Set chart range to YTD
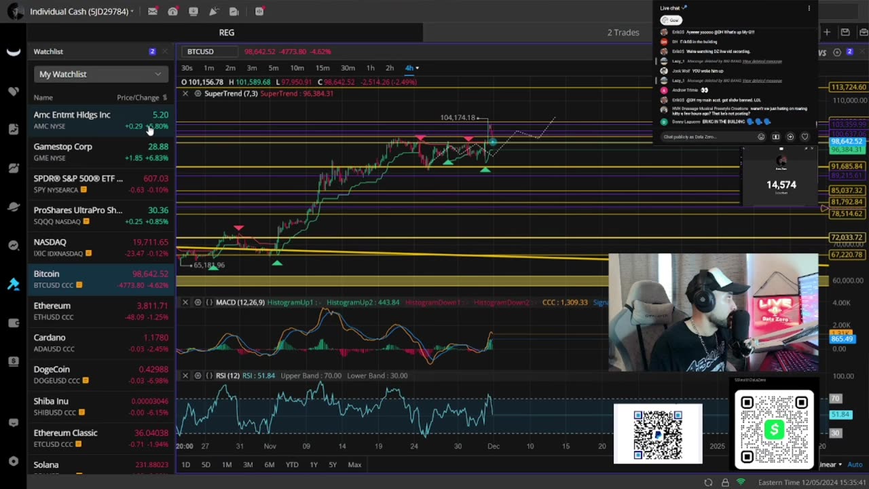869x489 pixels. coord(292,465)
